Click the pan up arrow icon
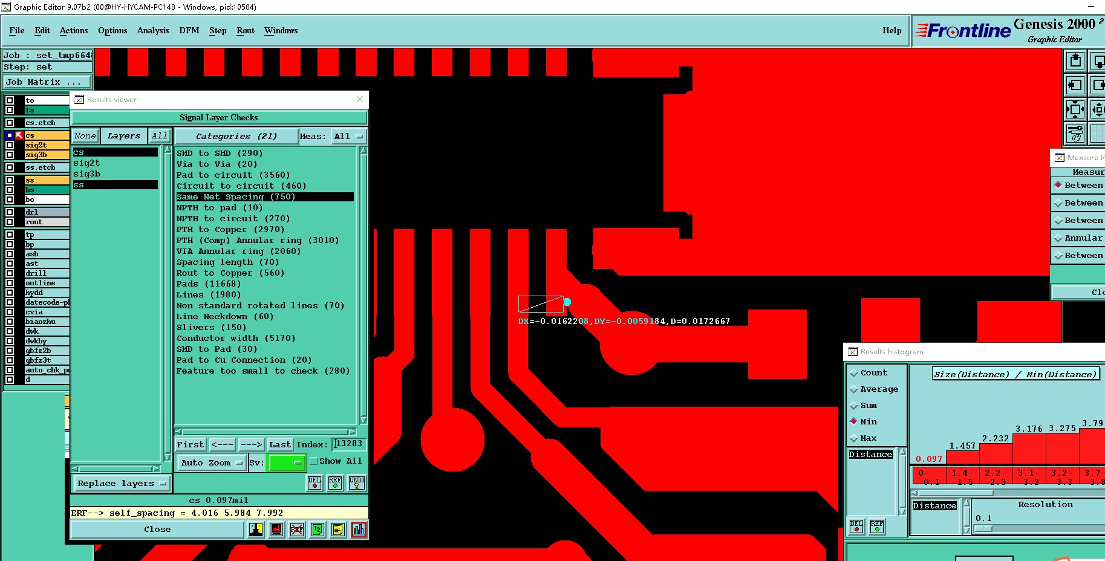The image size is (1105, 561). point(1075,61)
